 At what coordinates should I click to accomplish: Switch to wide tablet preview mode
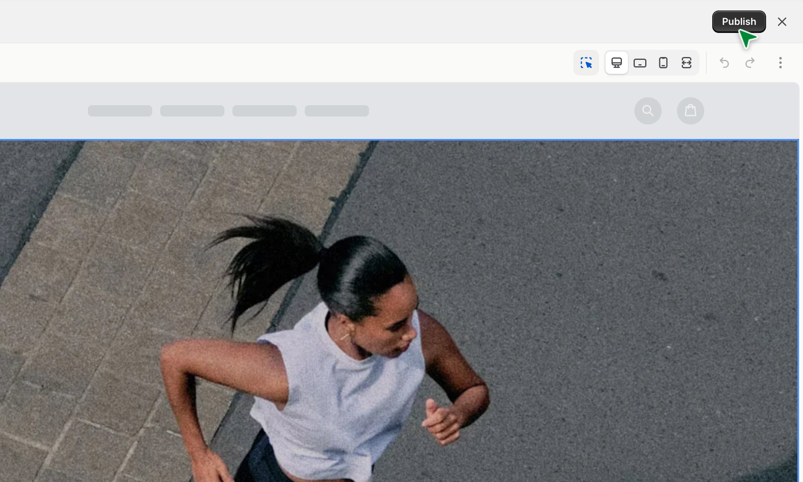click(640, 63)
